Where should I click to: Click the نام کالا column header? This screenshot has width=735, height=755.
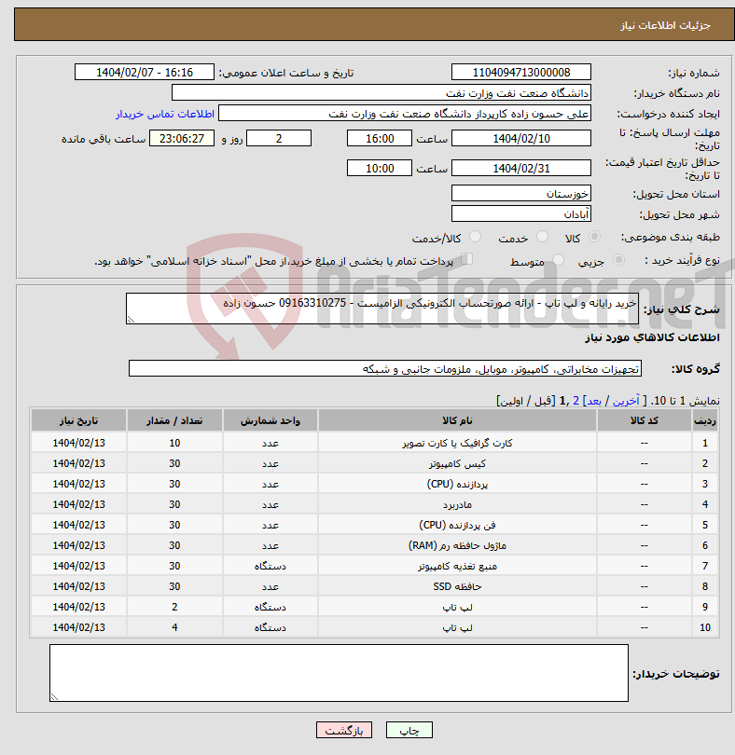coord(457,420)
